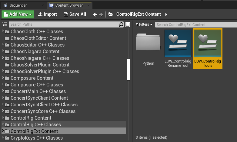This screenshot has width=237, height=142.
Task: Switch to the Sequencer tab
Action: tap(18, 5)
